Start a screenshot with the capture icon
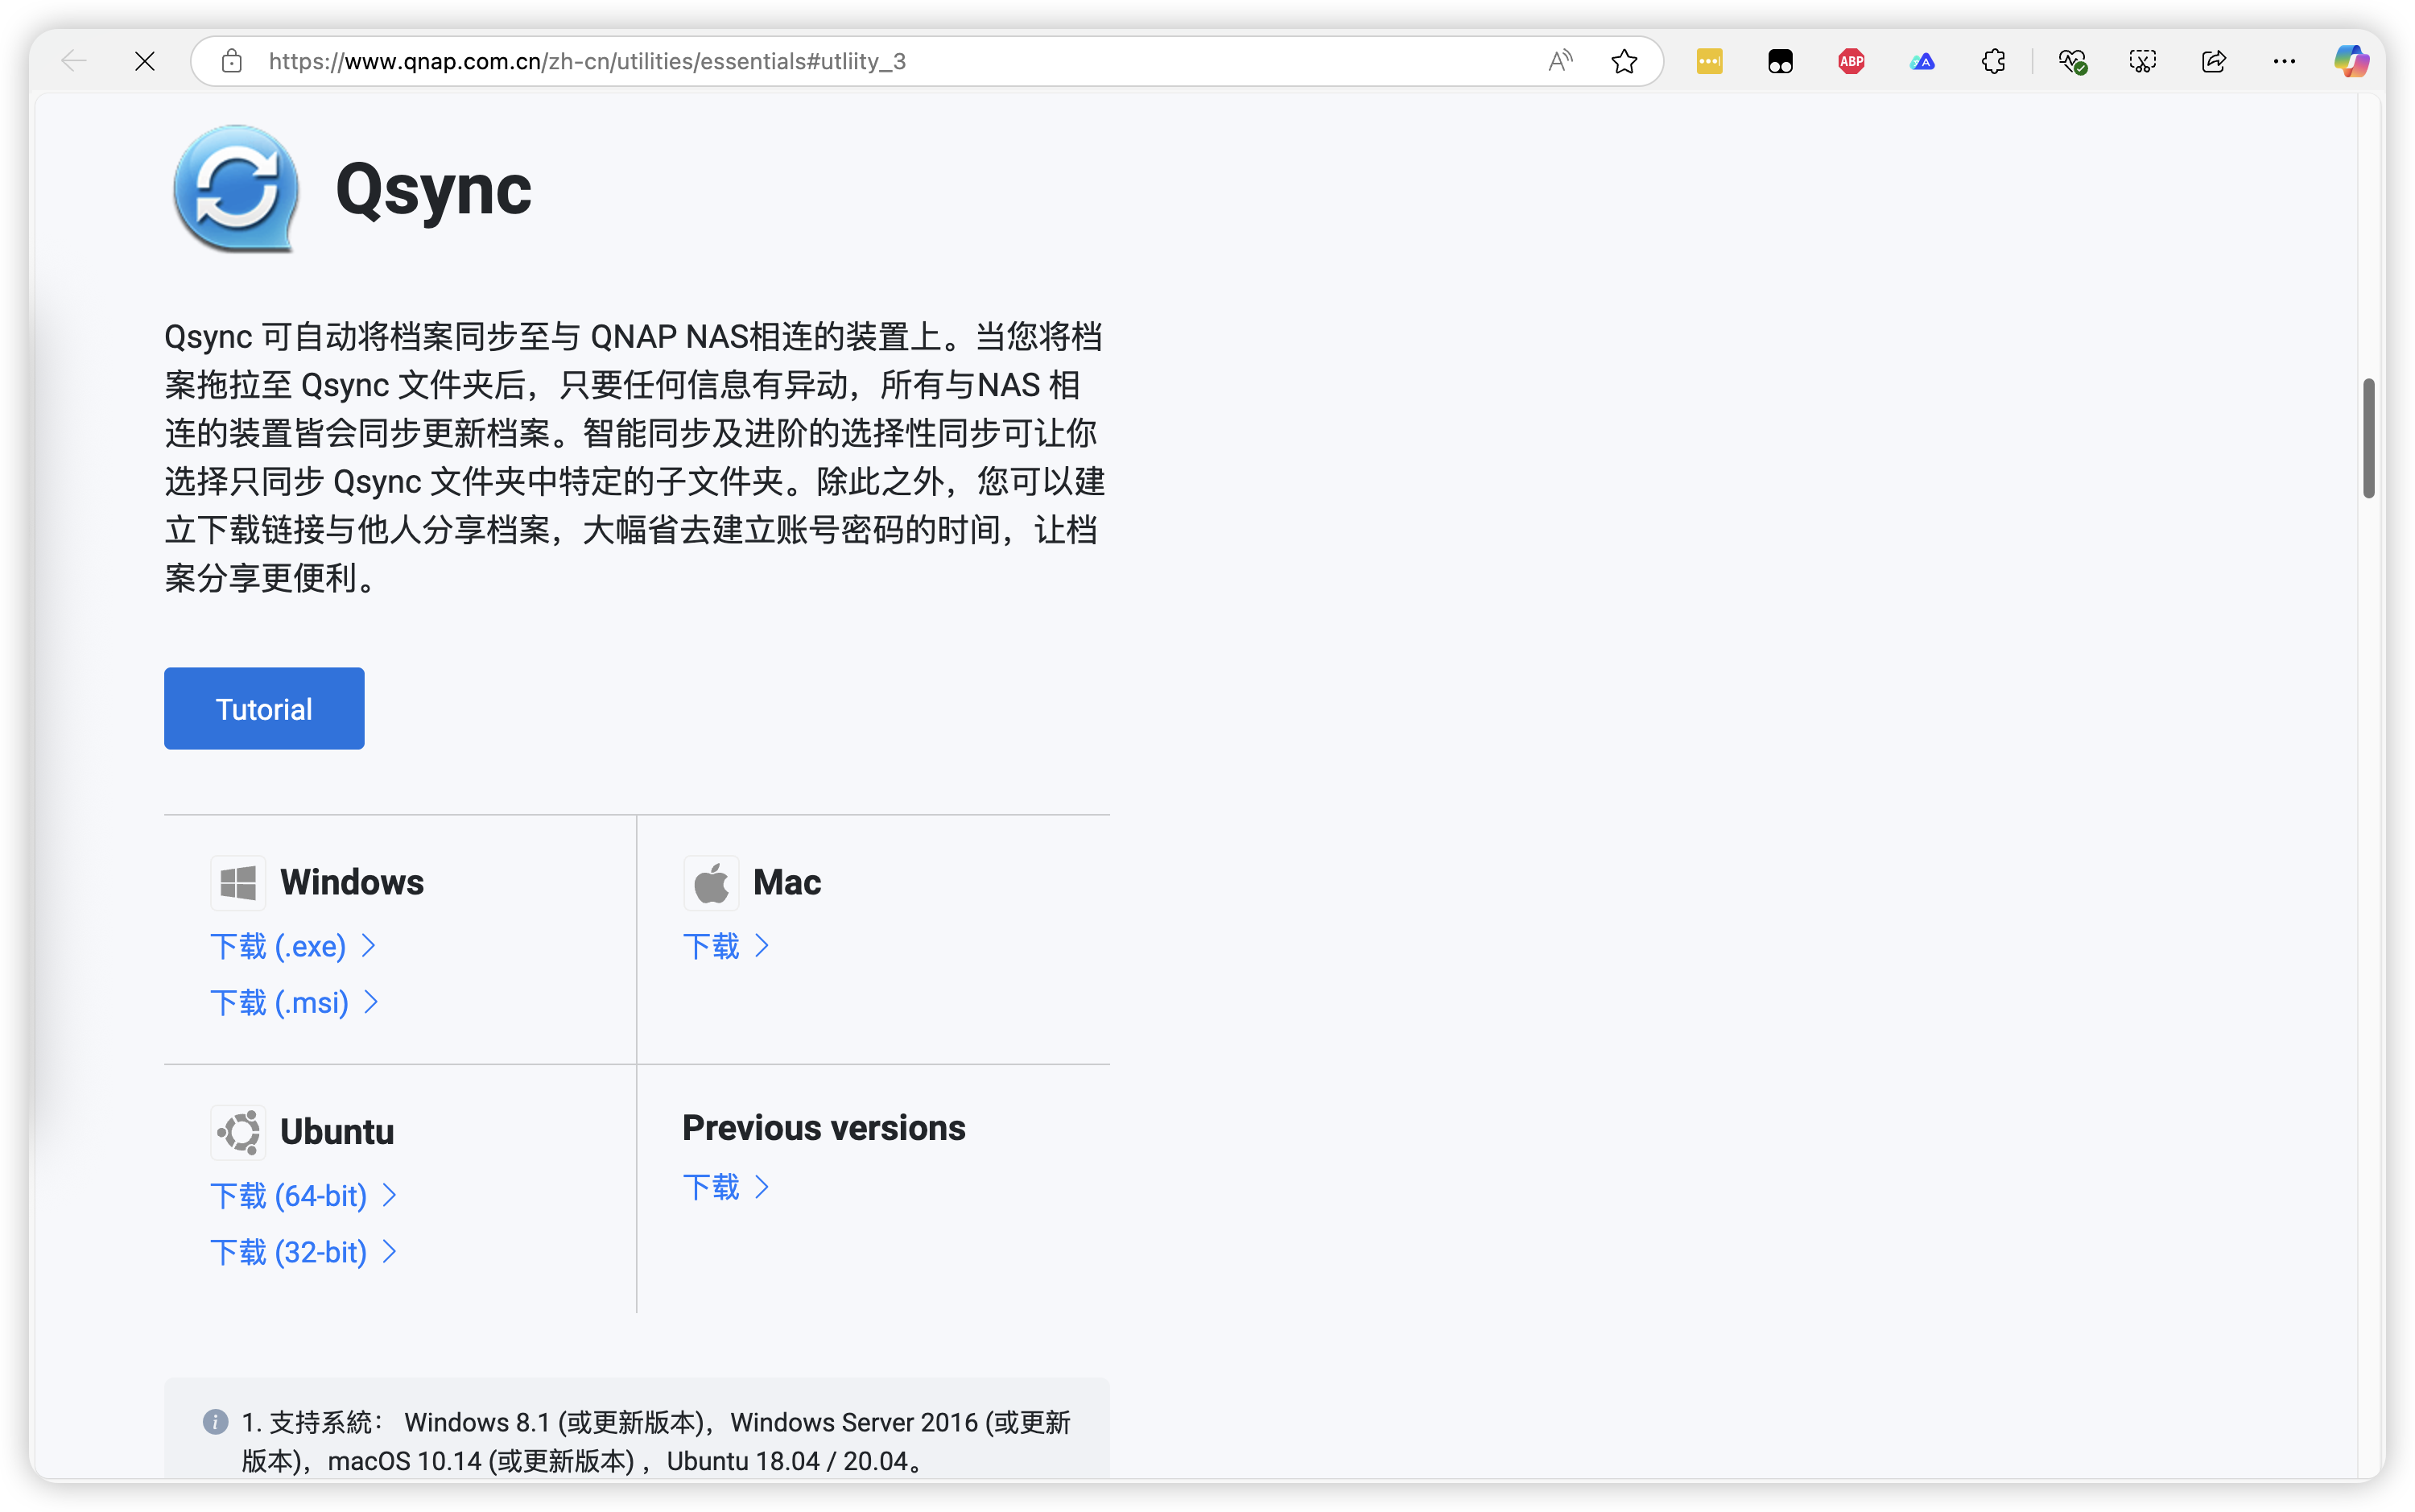This screenshot has width=2415, height=1512. (2142, 61)
